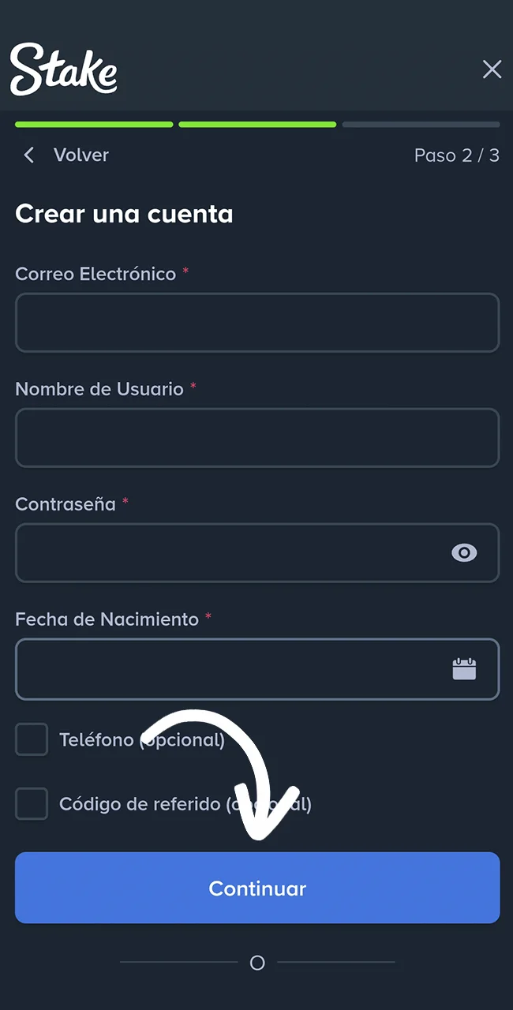Close the signup dialog with the X icon
Image resolution: width=513 pixels, height=1010 pixels.
coord(492,69)
